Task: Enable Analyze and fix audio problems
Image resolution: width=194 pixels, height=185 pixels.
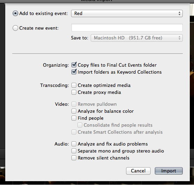Action: pos(74,144)
